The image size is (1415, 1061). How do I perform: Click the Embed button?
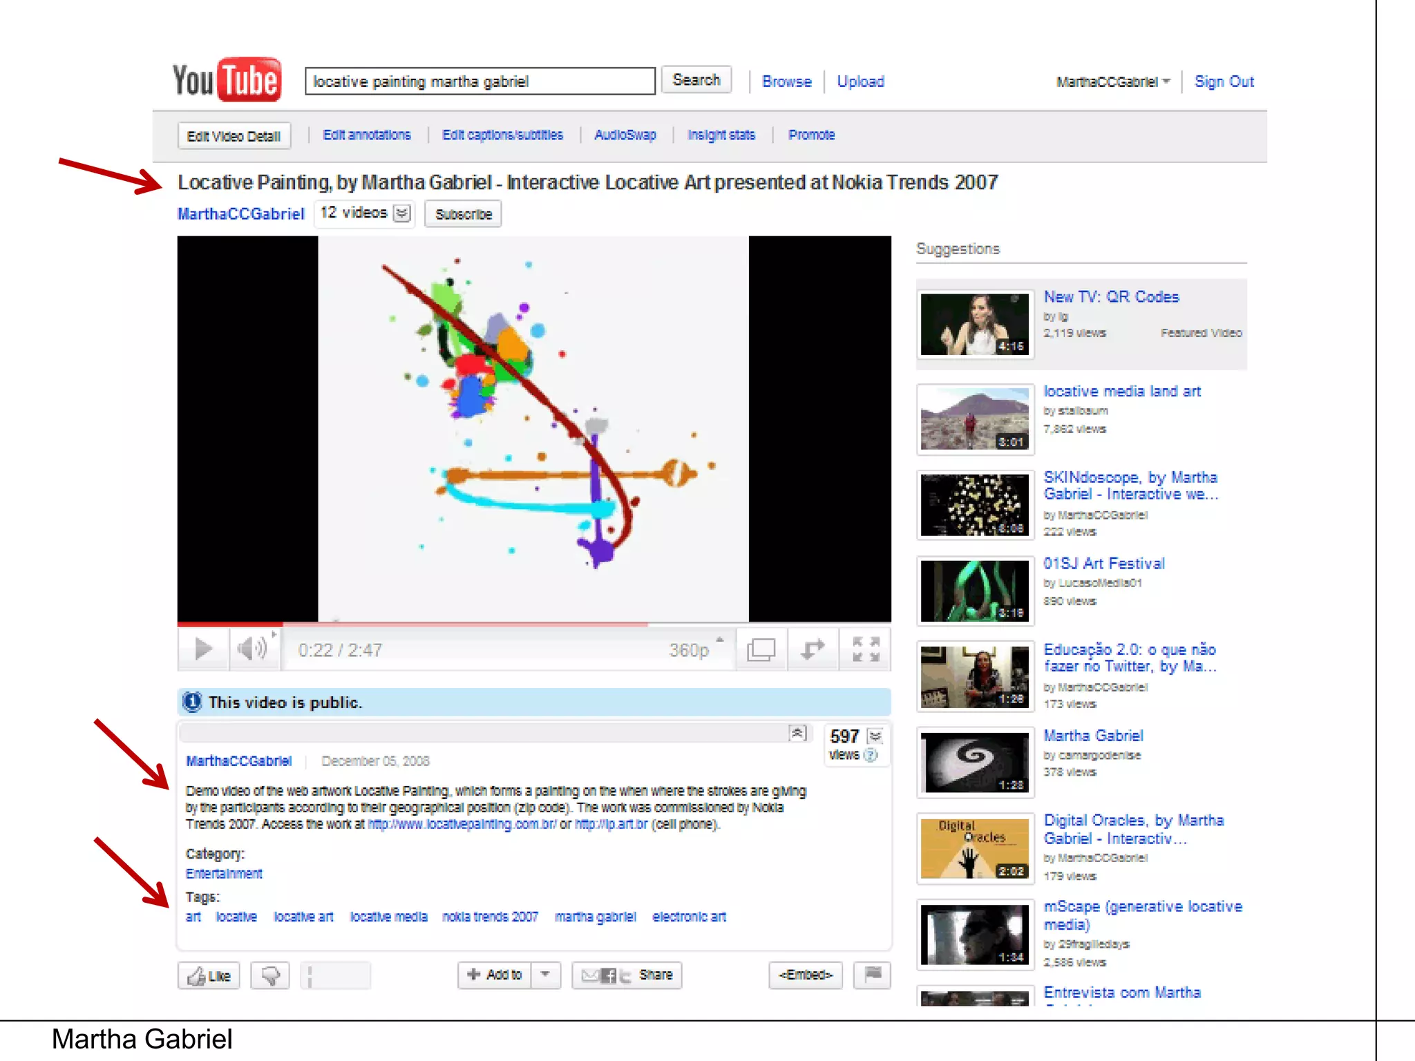click(806, 975)
